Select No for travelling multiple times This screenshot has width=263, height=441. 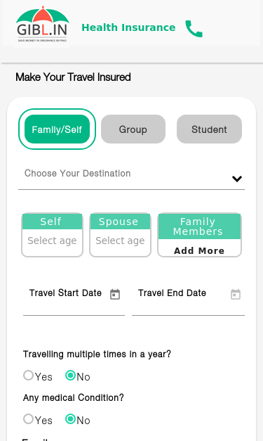click(70, 376)
